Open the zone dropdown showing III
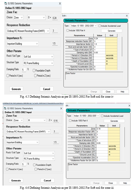The height and width of the screenshot is (191, 137). 37,120
